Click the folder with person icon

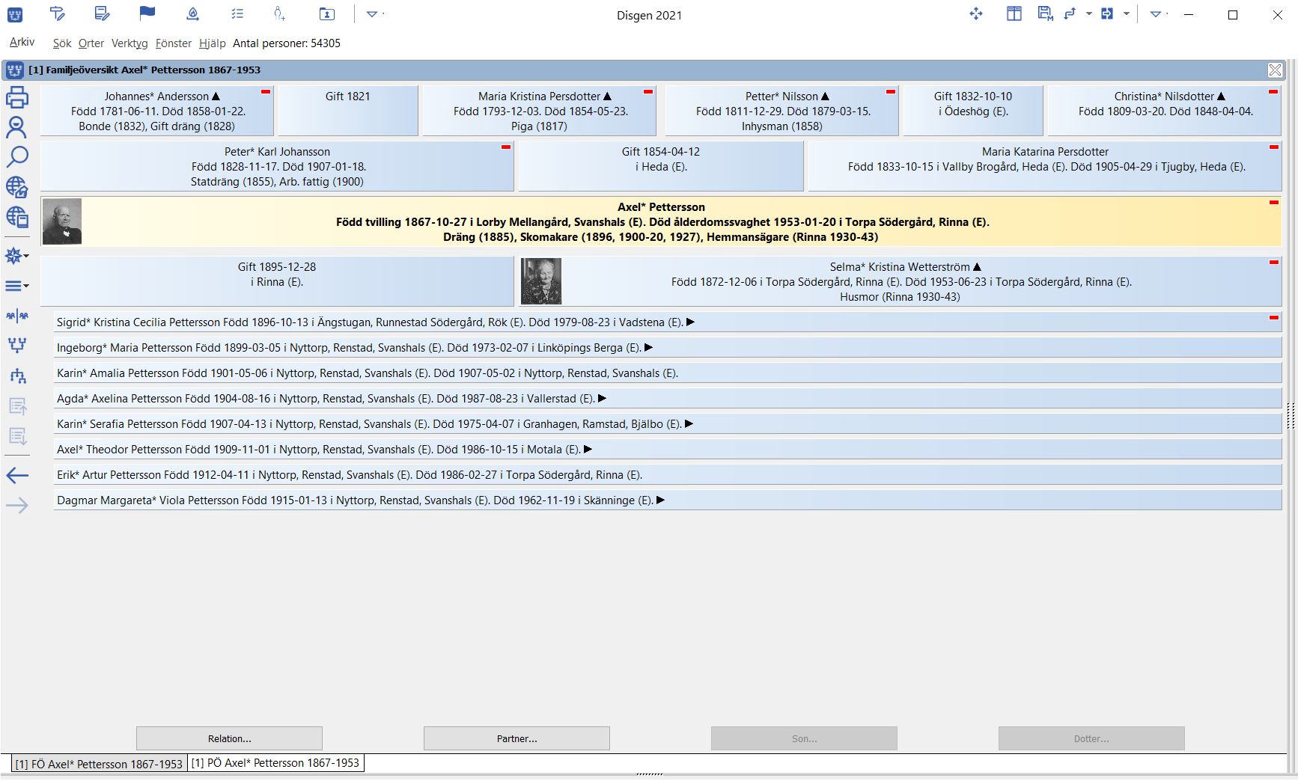point(326,13)
